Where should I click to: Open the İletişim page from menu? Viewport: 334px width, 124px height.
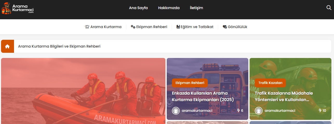pos(196,8)
